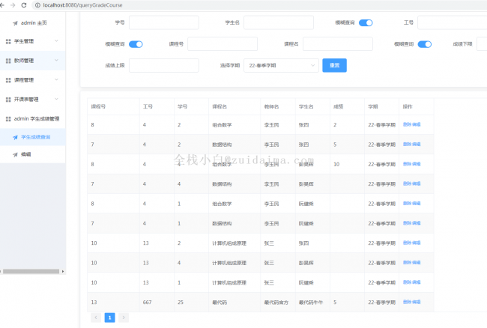Open the 选择学期 dropdown showing 22-春季学期

point(282,66)
